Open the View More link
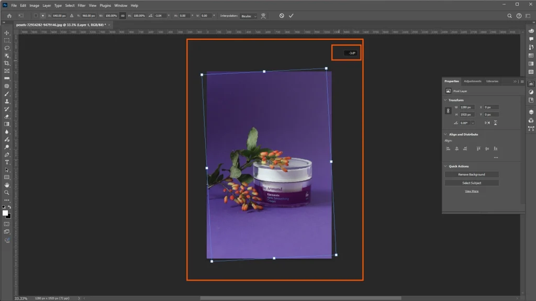 [472, 191]
